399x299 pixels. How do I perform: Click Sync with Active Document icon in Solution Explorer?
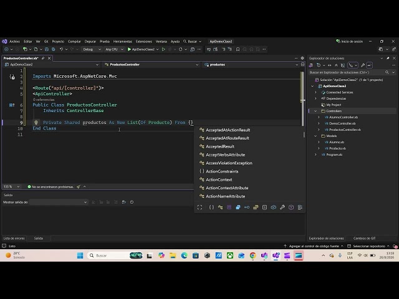330,65
